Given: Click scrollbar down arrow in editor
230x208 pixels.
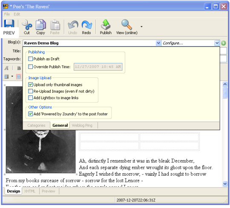Looking at the screenshot, I should [225, 183].
